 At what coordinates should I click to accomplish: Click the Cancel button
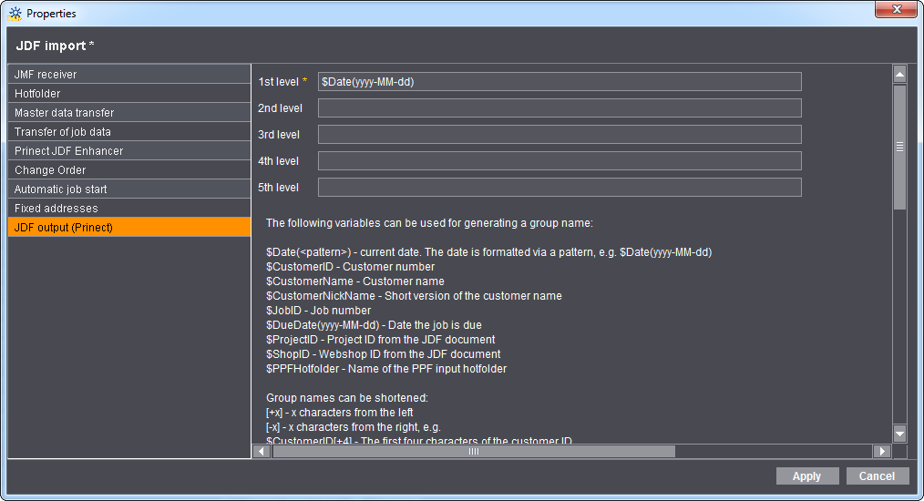877,476
